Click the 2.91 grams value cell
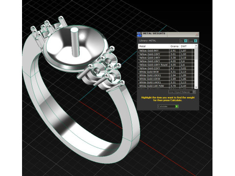Screen dimensions: 235x176 tap(174, 51)
